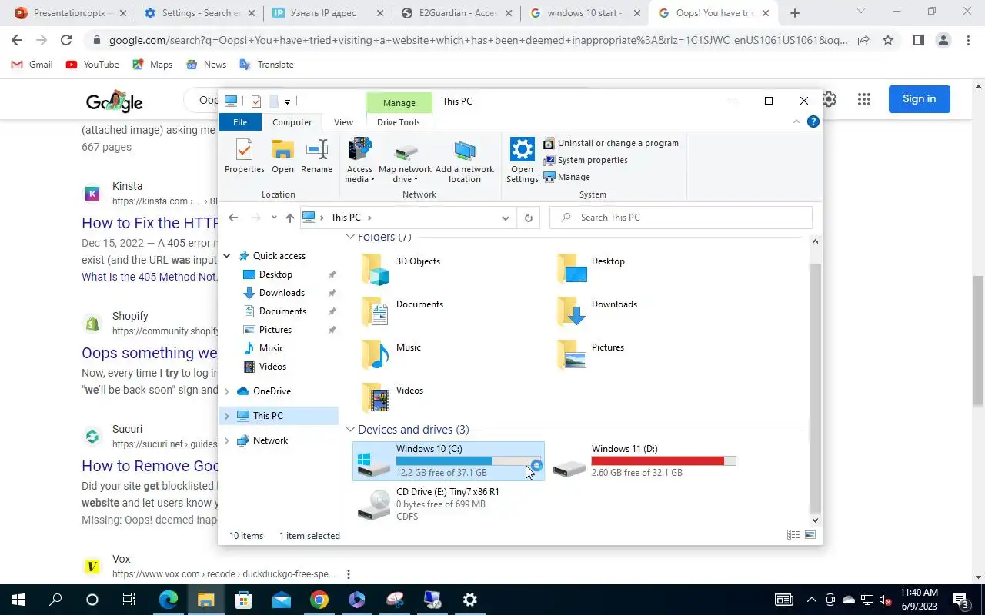The image size is (985, 615).
Task: Open Quick Access Toolbar customize dropdown
Action: (x=287, y=101)
